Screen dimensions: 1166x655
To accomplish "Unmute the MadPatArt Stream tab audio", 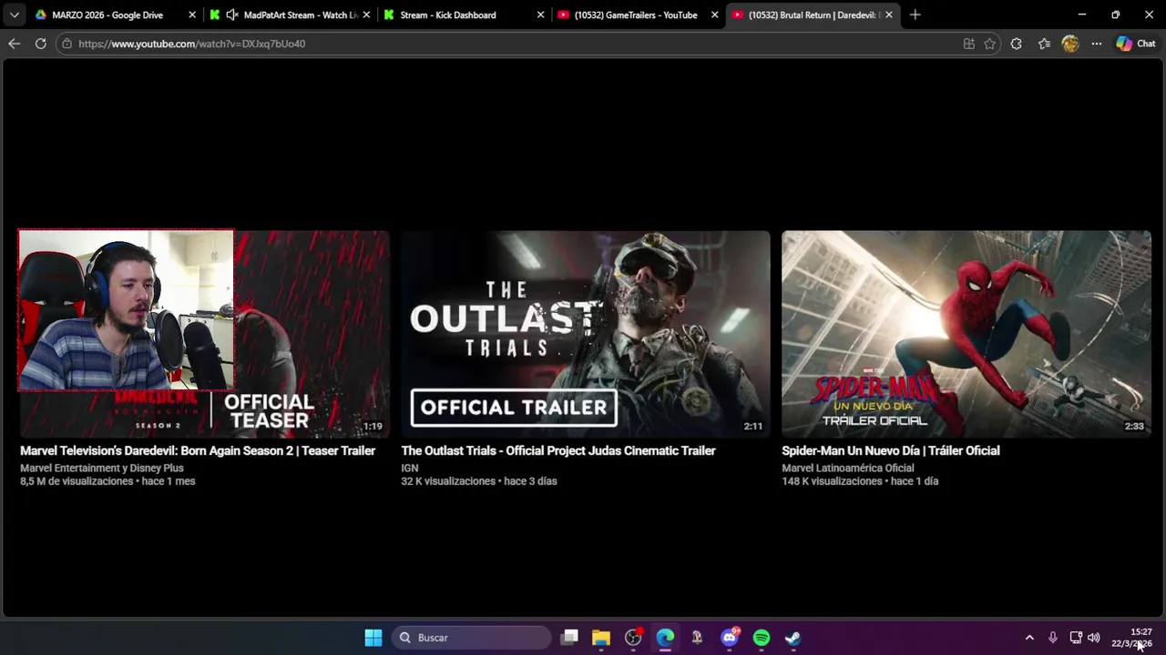I will pos(232,15).
